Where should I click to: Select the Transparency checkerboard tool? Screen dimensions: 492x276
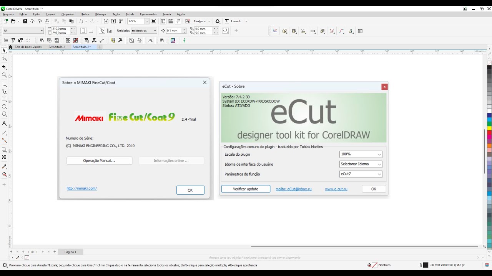tap(4, 157)
